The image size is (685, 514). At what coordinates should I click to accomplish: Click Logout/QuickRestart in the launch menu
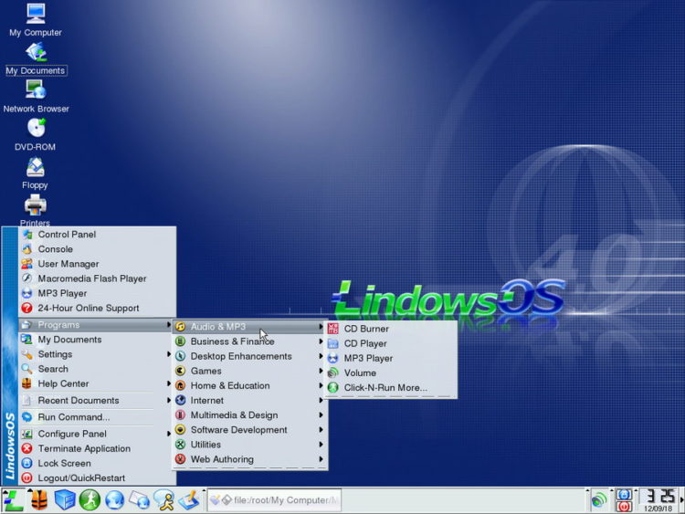pos(81,477)
